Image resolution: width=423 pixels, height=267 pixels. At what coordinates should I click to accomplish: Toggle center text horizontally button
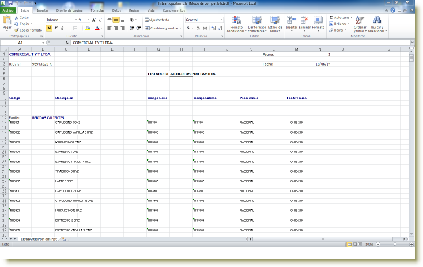point(116,28)
